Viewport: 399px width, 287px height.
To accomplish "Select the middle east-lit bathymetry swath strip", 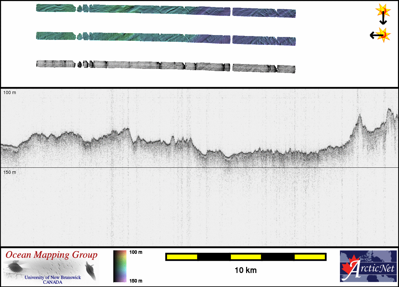I will tap(166, 38).
